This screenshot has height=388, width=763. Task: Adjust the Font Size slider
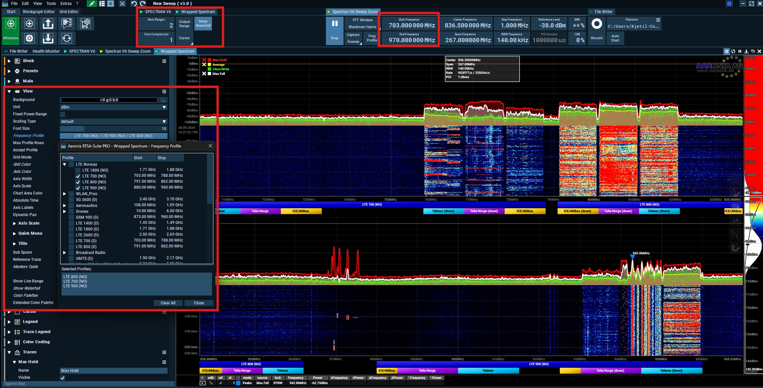pos(113,128)
